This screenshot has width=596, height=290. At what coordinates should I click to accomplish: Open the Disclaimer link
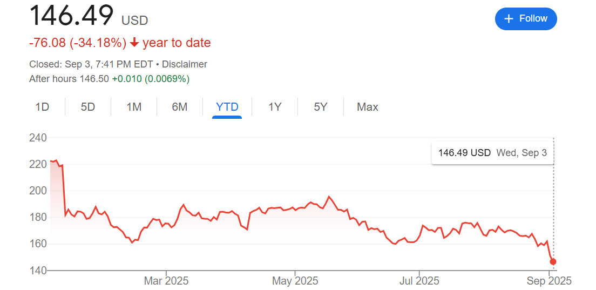185,64
